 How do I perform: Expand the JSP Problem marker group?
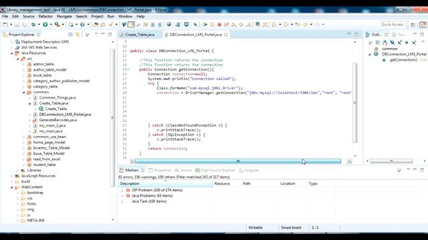click(x=122, y=190)
